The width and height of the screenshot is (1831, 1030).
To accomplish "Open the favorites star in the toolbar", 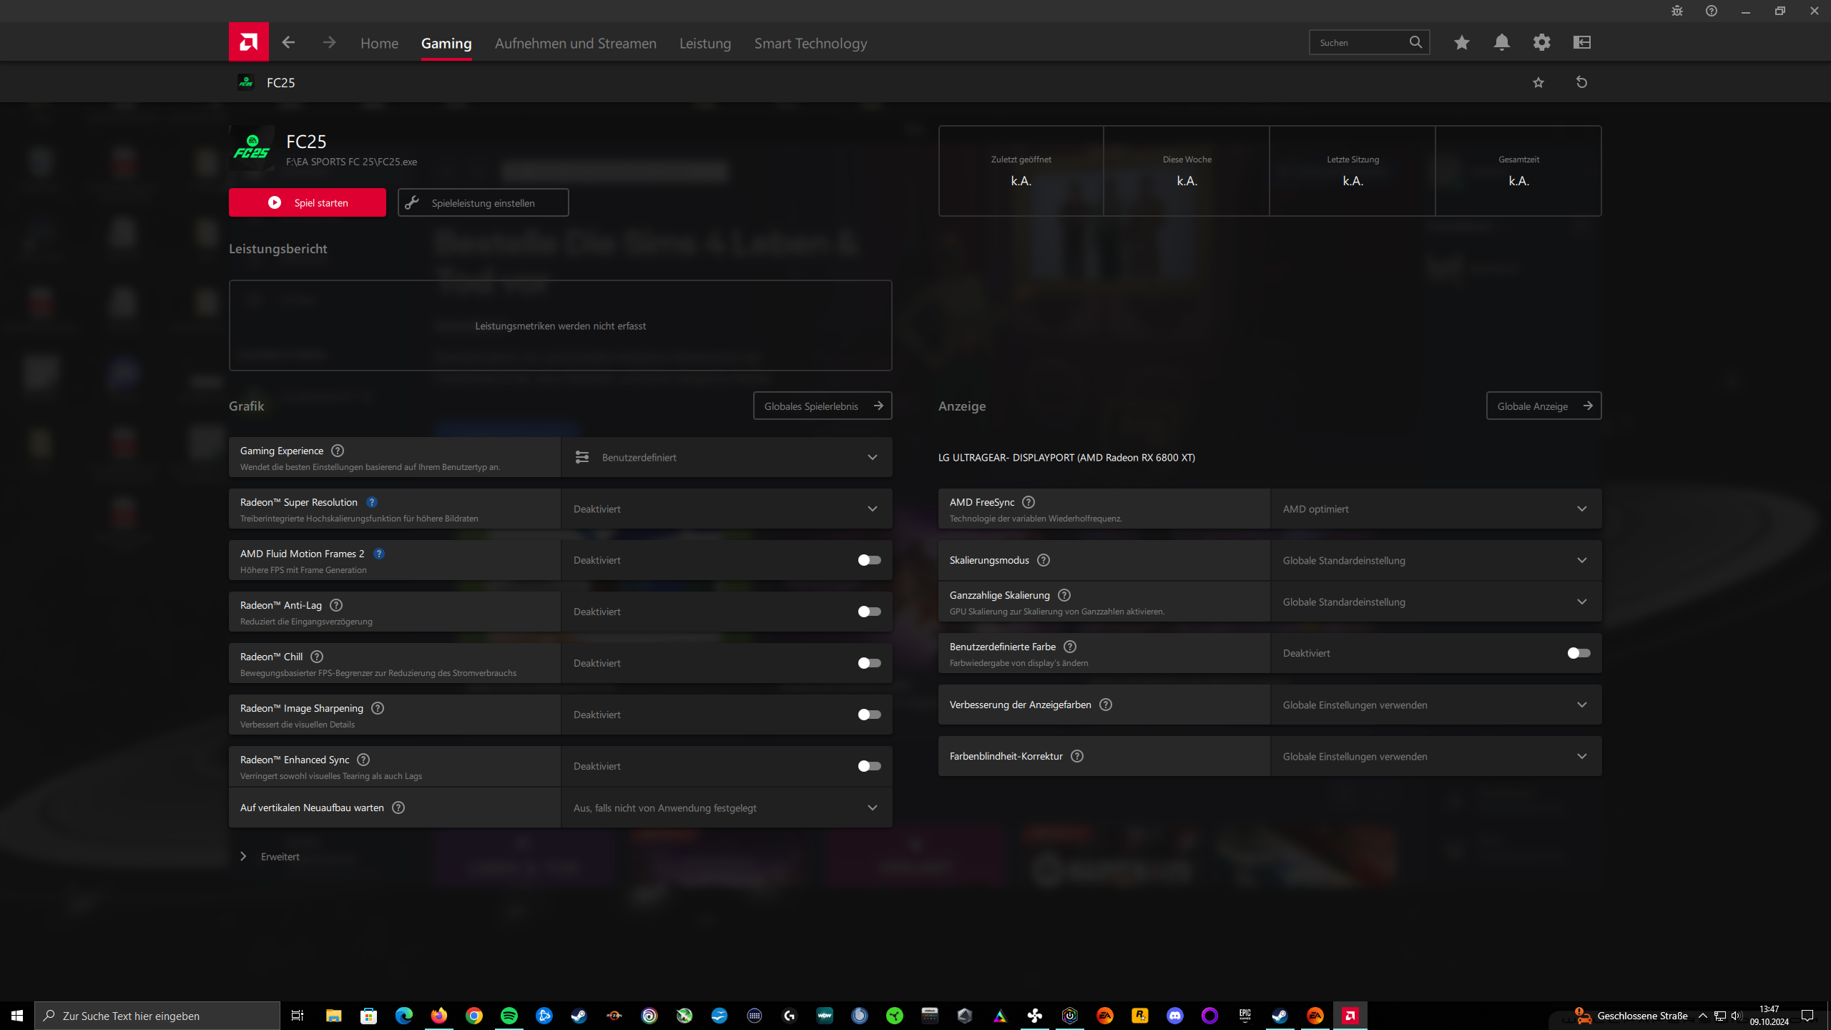I will (1461, 43).
